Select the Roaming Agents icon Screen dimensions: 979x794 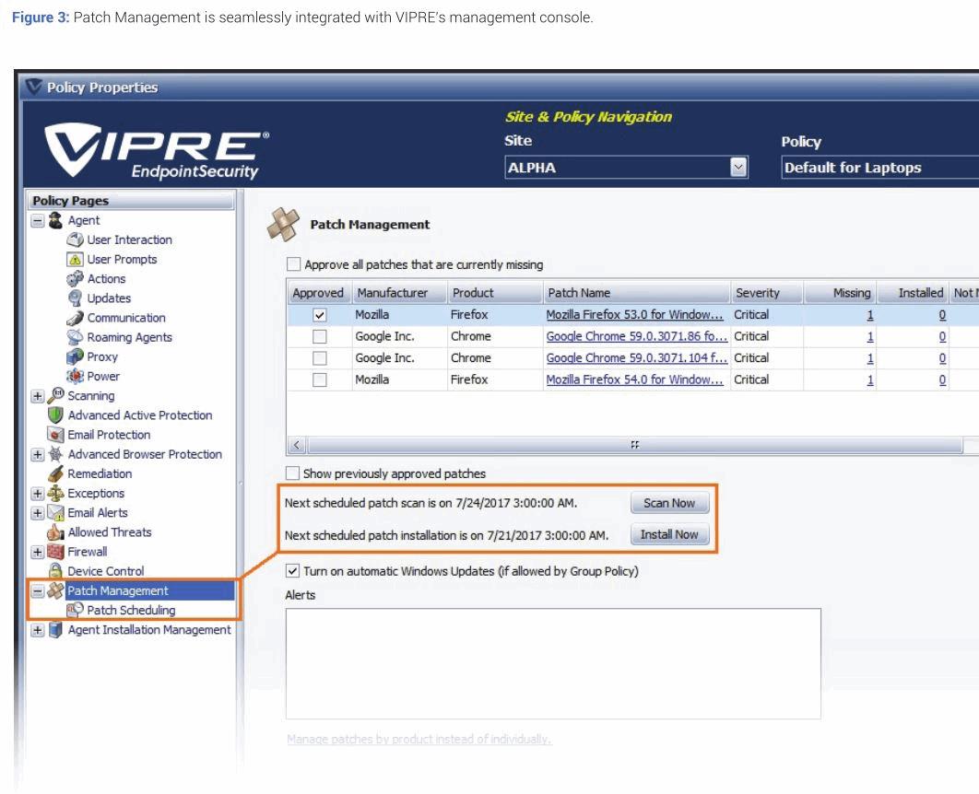(x=76, y=337)
